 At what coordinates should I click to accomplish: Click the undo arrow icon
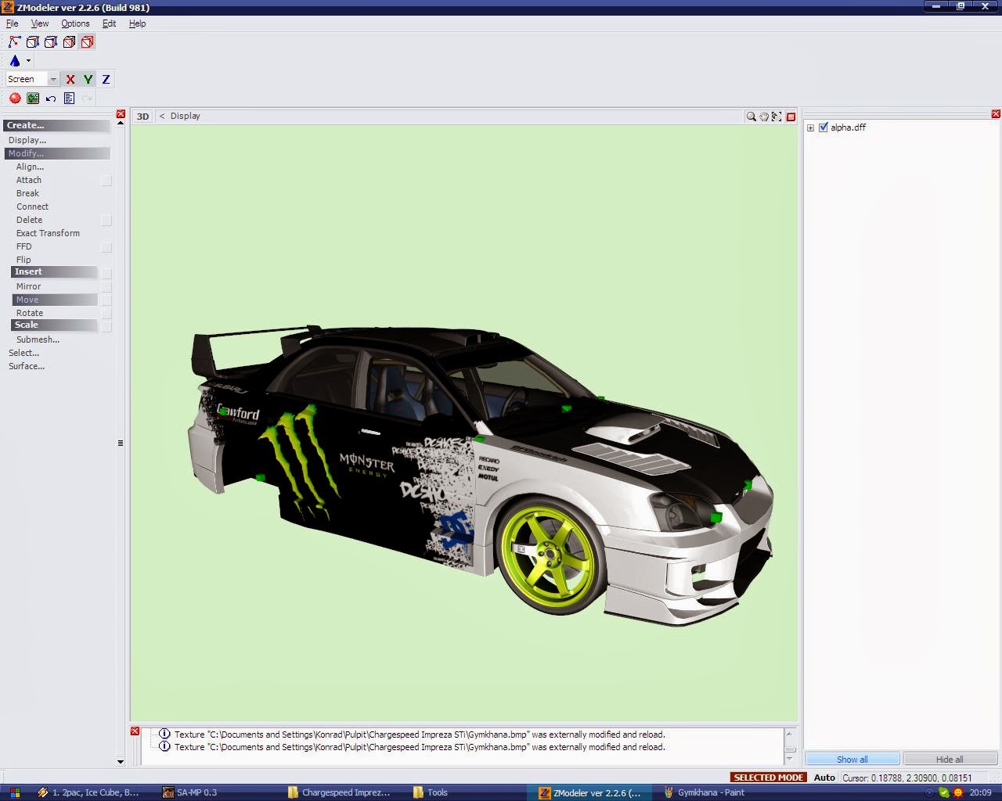pyautogui.click(x=51, y=98)
